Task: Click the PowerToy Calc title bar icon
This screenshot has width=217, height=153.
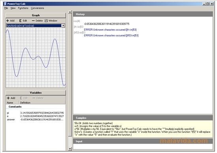Action: pos(5,4)
